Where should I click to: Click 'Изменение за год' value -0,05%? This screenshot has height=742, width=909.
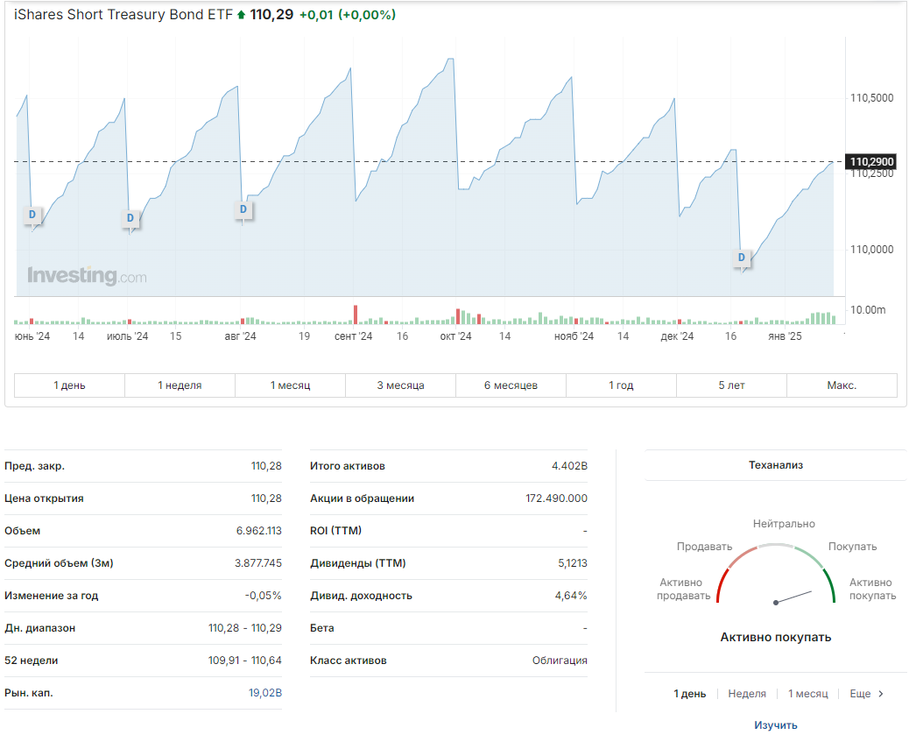coord(264,596)
